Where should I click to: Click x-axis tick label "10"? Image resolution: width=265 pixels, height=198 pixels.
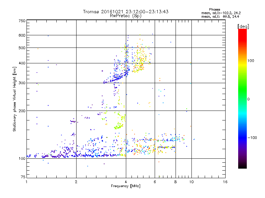click(x=191, y=182)
